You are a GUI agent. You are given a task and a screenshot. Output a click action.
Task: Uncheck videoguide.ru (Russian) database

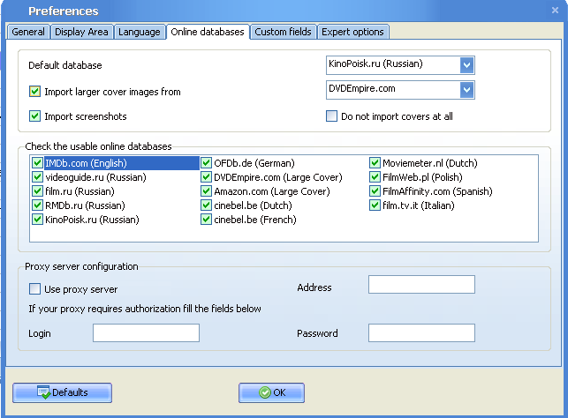pos(37,177)
